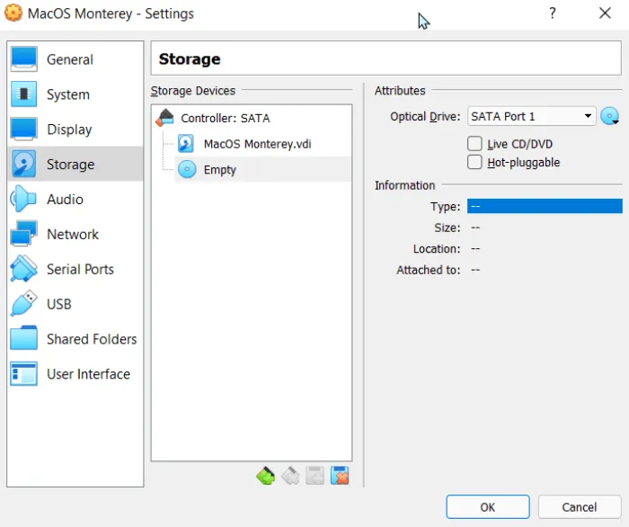
Task: Click the choose optical disk file icon
Action: [x=611, y=117]
